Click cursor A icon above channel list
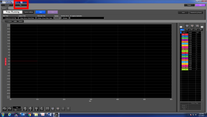This screenshot has width=207, height=117. click(187, 26)
